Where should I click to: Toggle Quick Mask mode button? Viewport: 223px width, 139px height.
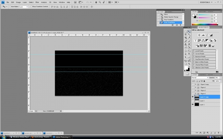pyautogui.click(x=187, y=74)
